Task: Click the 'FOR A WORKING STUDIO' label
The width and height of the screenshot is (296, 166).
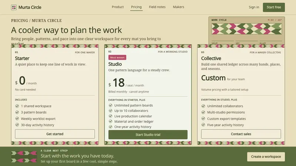Action: 173,52
